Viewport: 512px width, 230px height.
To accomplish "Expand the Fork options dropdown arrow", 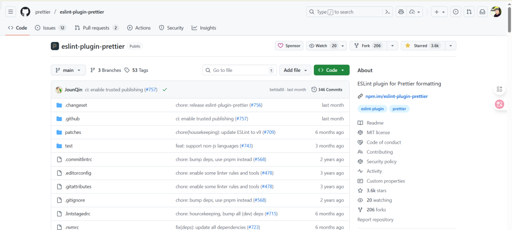I will [x=393, y=46].
